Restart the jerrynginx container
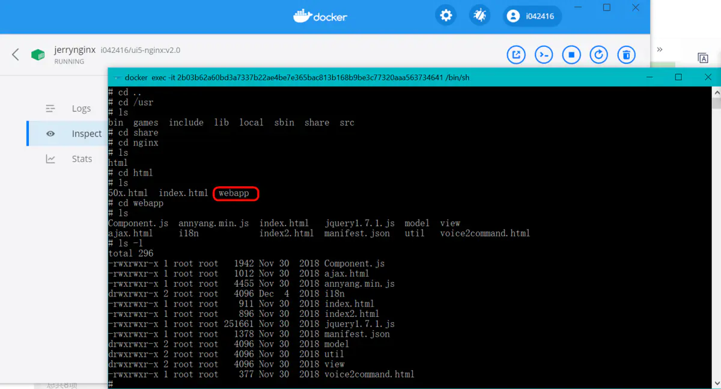 tap(598, 55)
